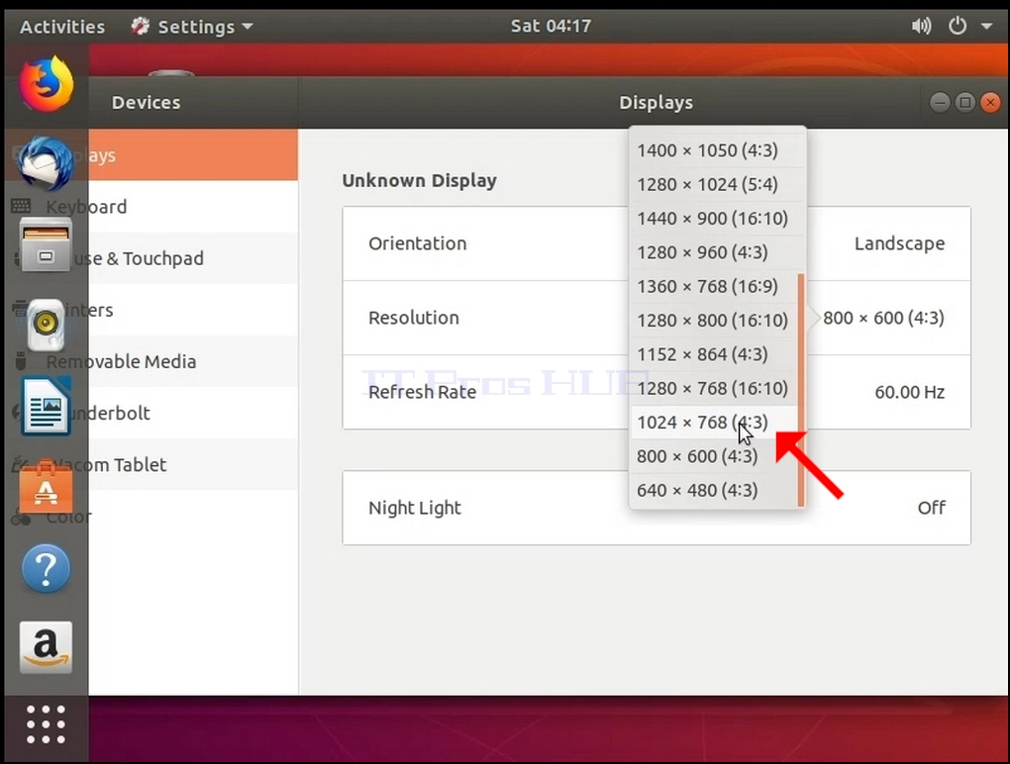Open the Settings app menu
Viewport: 1010px width, 764px height.
(x=191, y=27)
